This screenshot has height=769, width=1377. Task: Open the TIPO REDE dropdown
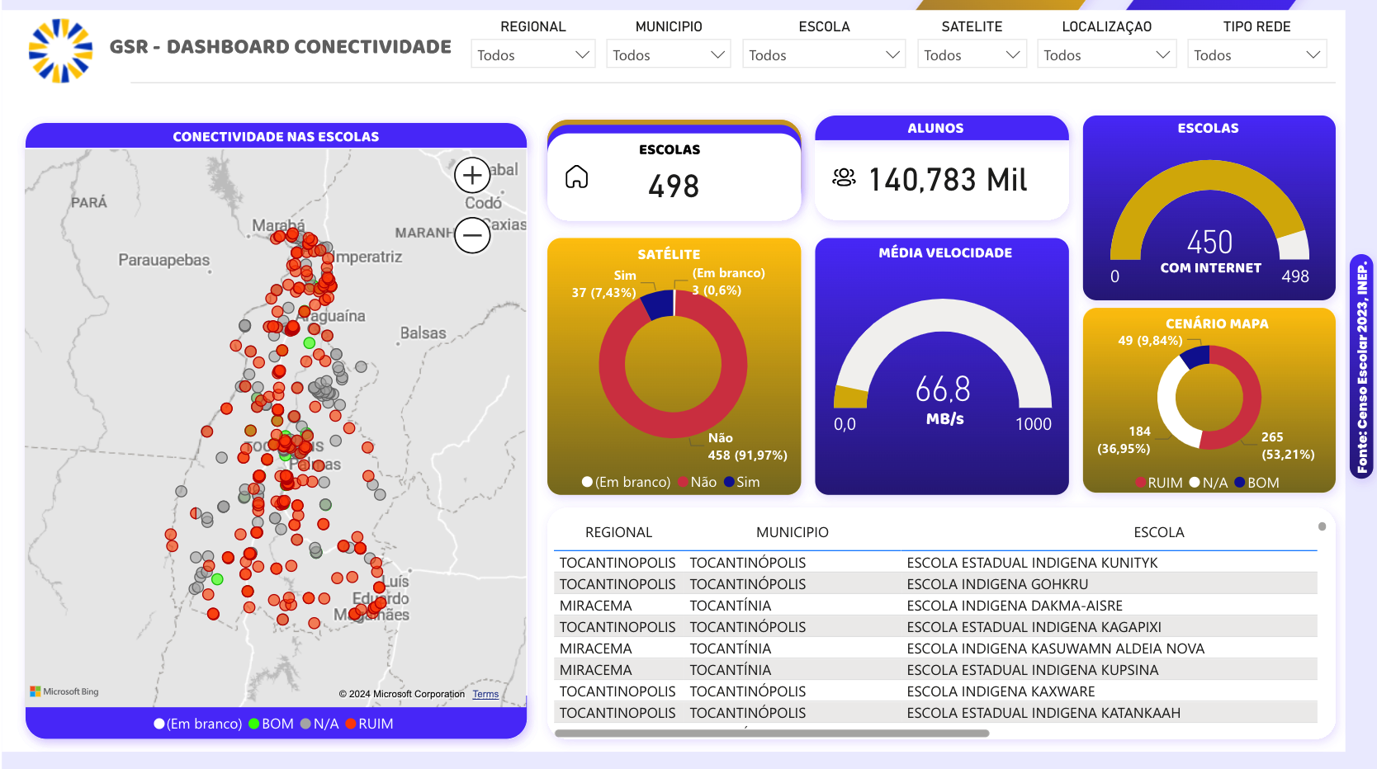click(1256, 54)
